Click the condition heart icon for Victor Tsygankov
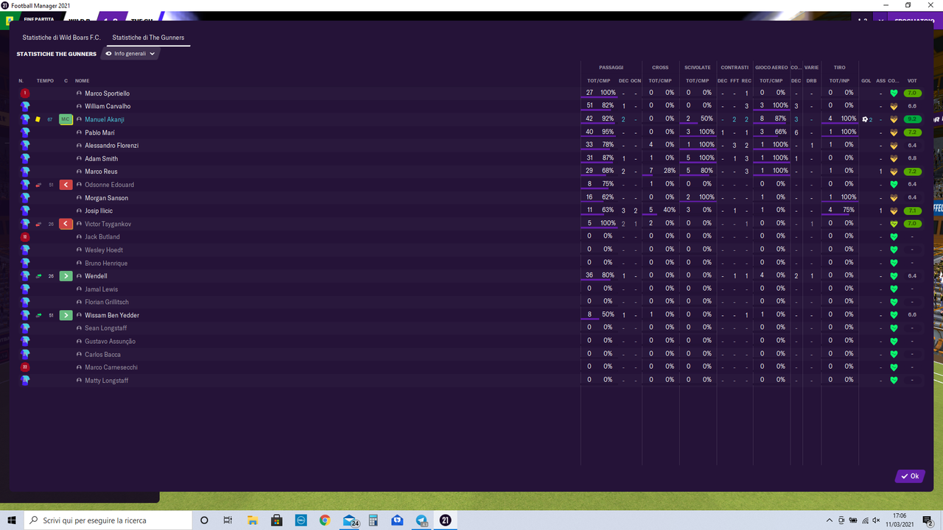Viewport: 943px width, 530px height. point(894,224)
